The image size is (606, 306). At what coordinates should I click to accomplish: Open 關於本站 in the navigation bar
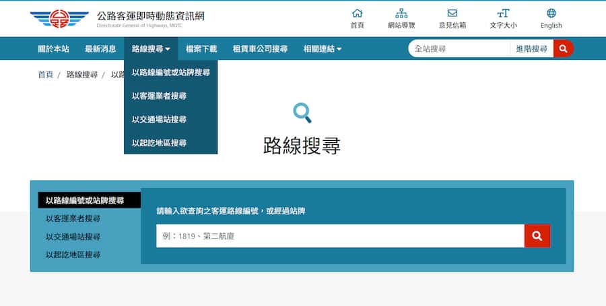(x=53, y=49)
